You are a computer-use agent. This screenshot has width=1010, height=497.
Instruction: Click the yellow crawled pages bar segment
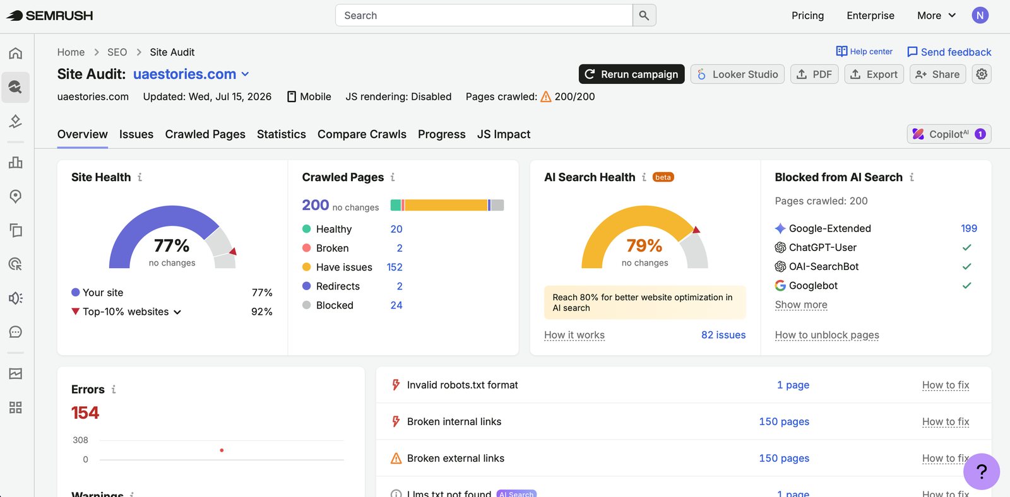(x=446, y=205)
